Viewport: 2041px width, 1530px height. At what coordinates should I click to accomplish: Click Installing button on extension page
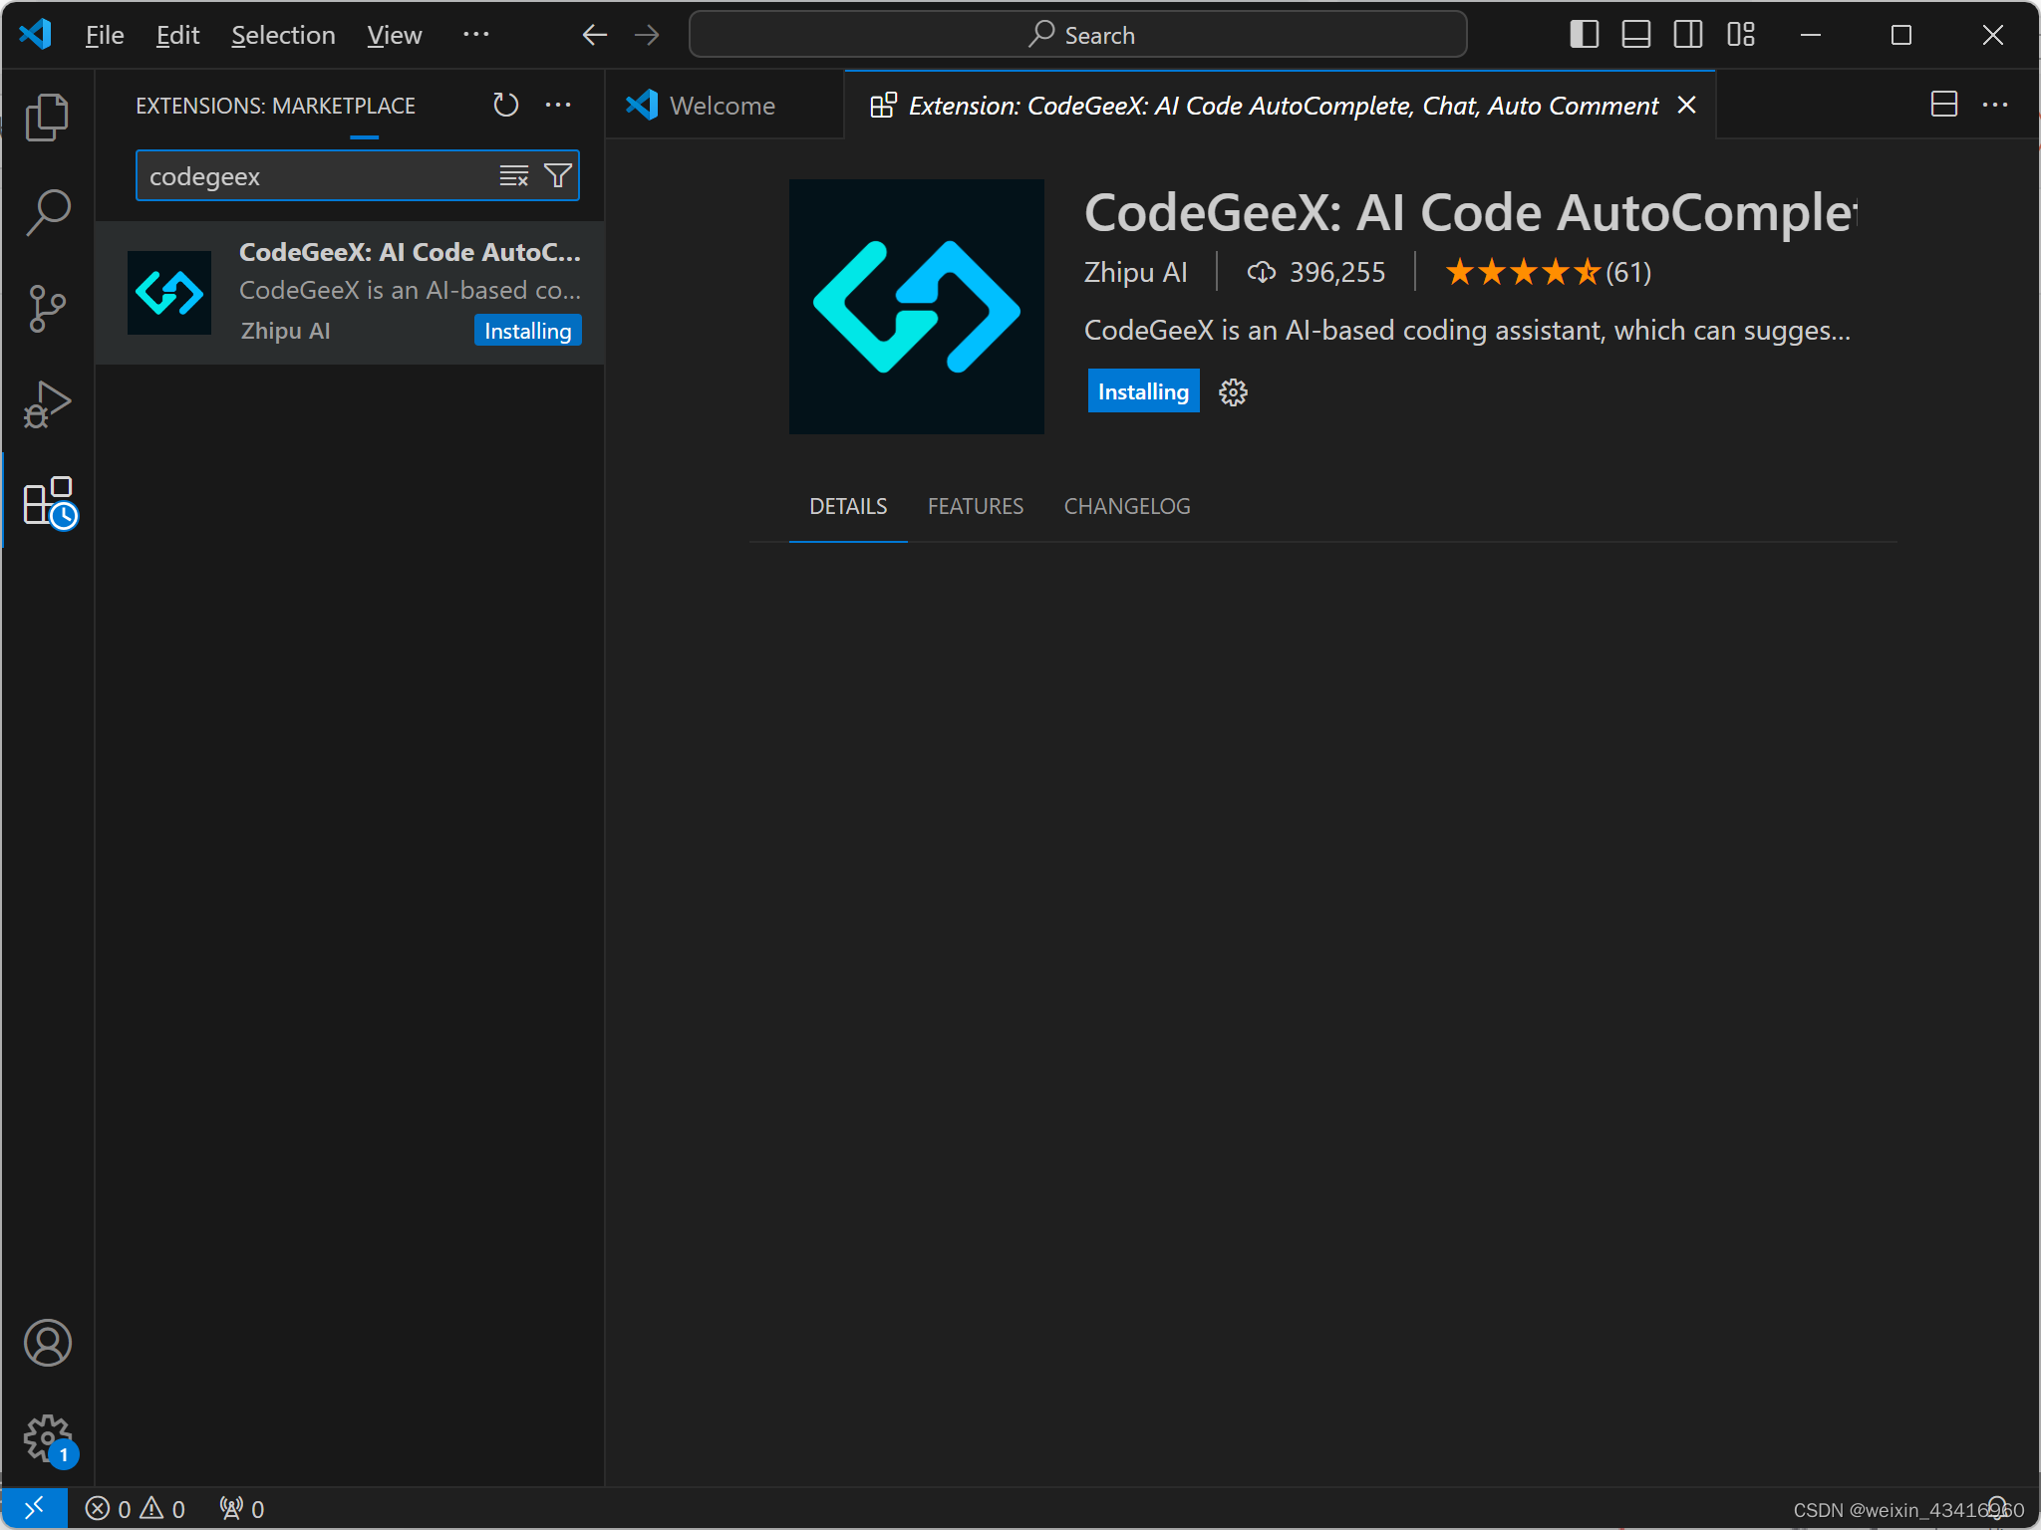coord(1143,391)
